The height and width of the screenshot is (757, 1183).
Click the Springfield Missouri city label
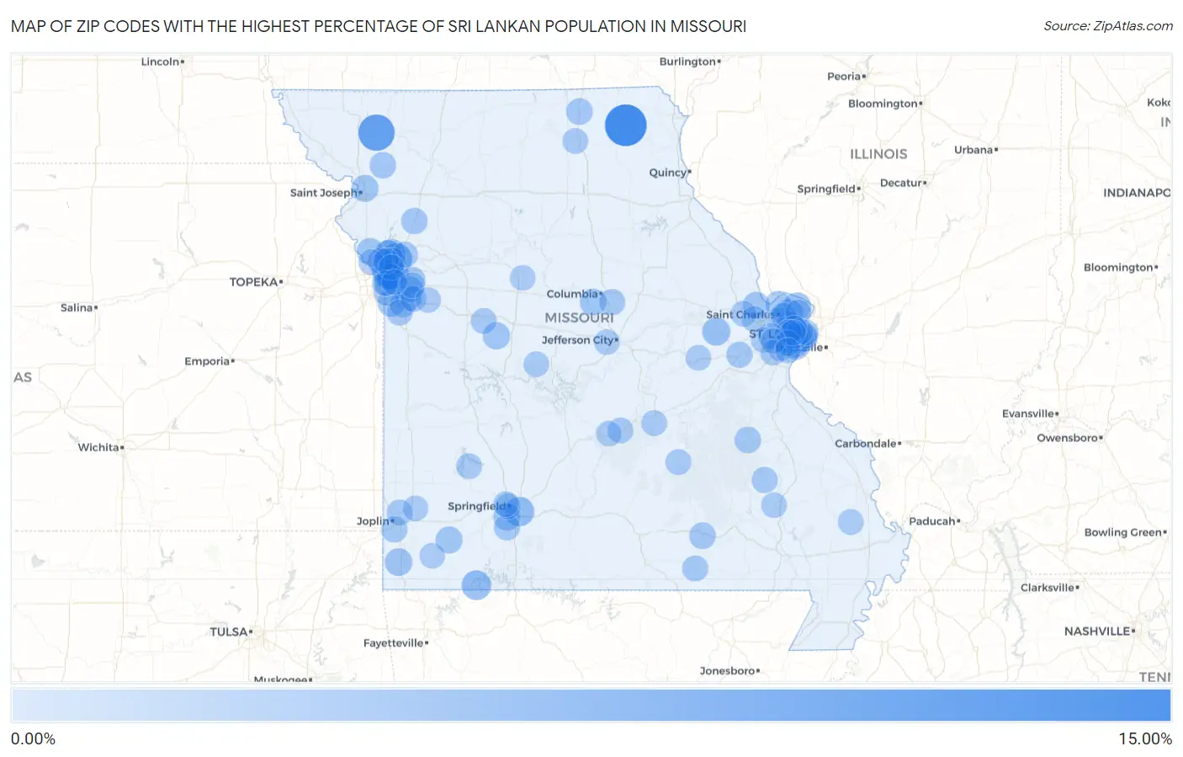(478, 506)
